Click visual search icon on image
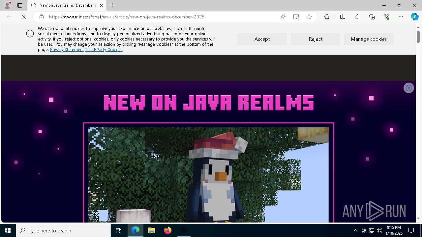This screenshot has width=422, height=237. coord(409,88)
